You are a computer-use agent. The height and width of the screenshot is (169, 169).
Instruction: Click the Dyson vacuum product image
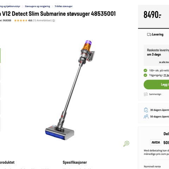point(70,90)
